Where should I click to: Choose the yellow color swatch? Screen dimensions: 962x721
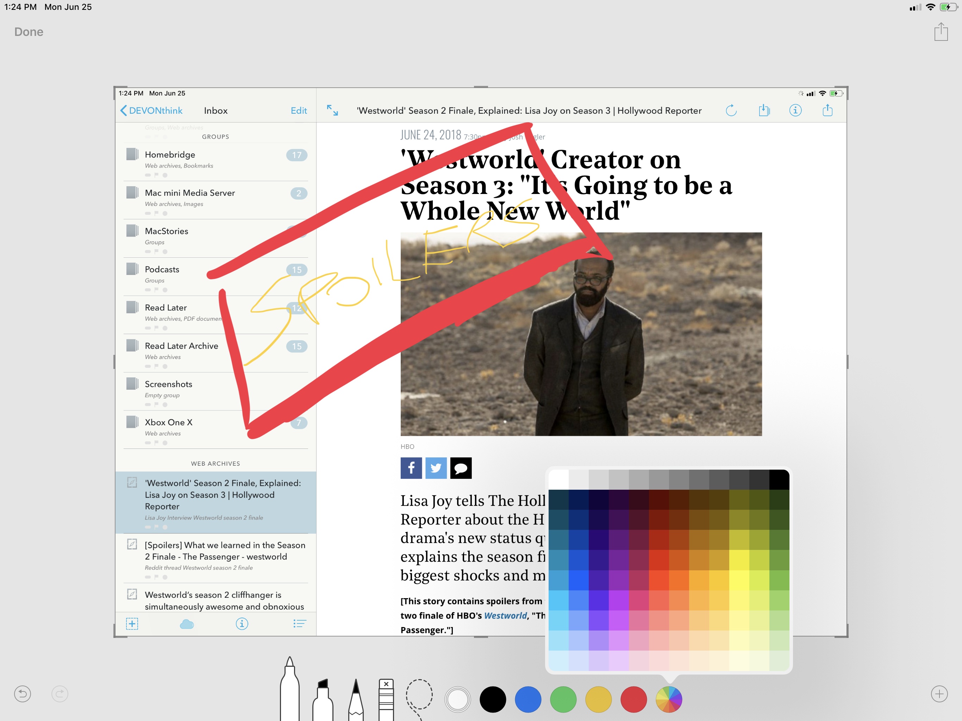[x=598, y=699]
